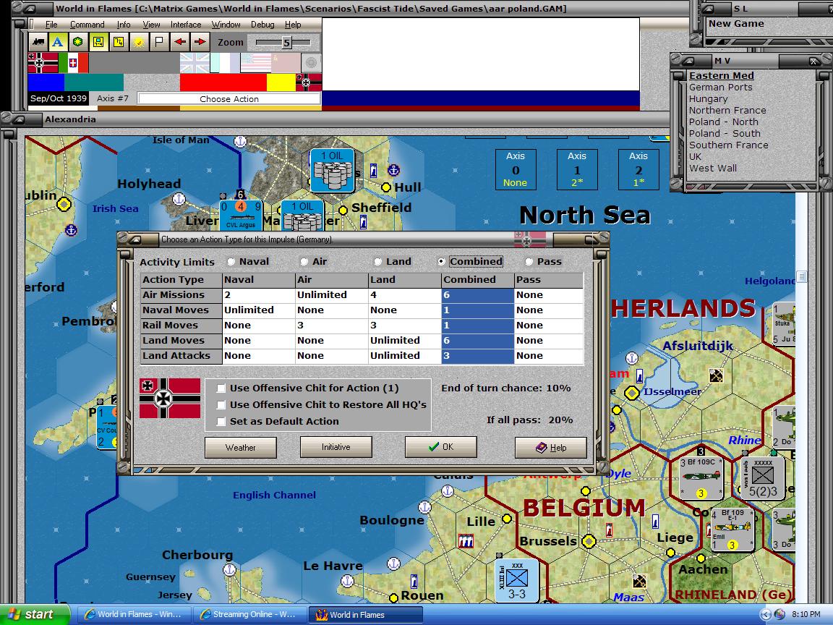Click the sun weather toolbar icon
Screen dimensions: 833x625
pos(139,42)
